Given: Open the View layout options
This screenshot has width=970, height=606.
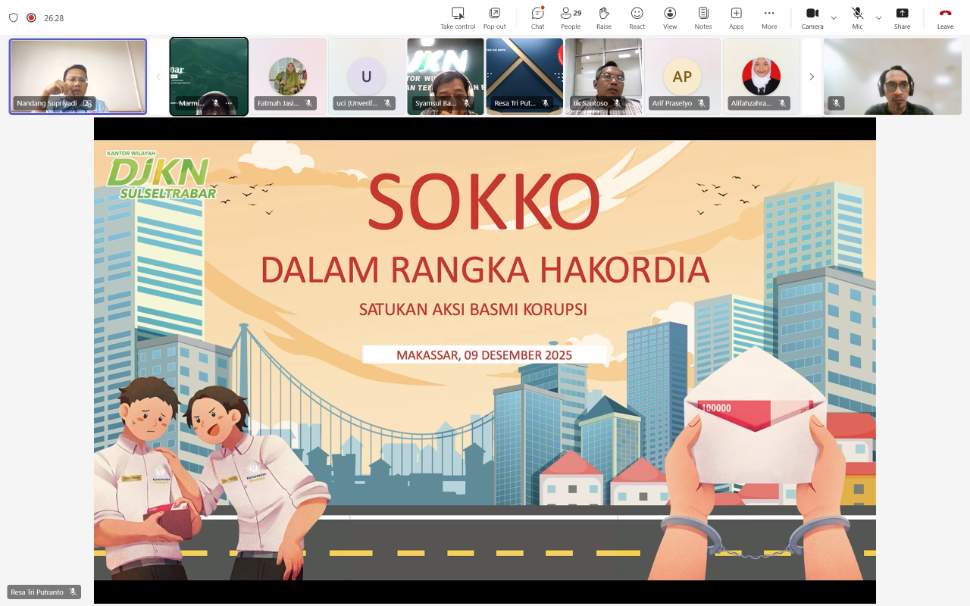Looking at the screenshot, I should click(x=670, y=17).
